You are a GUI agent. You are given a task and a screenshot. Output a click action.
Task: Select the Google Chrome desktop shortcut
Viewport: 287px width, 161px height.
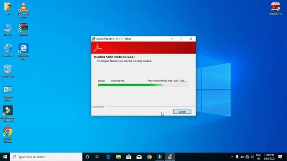(x=8, y=135)
